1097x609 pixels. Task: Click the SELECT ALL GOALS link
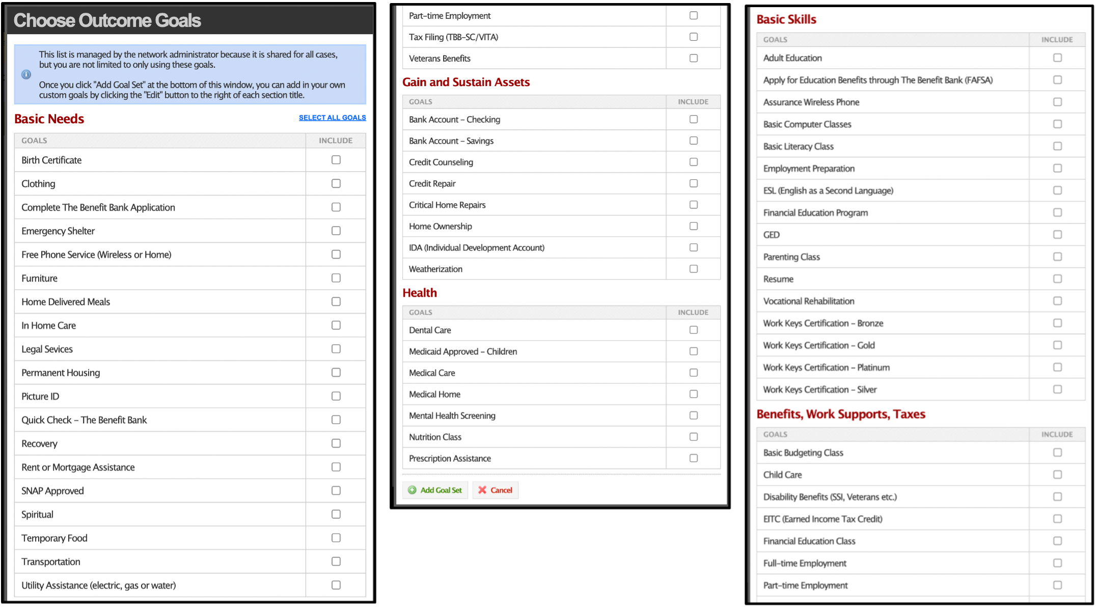pos(332,117)
